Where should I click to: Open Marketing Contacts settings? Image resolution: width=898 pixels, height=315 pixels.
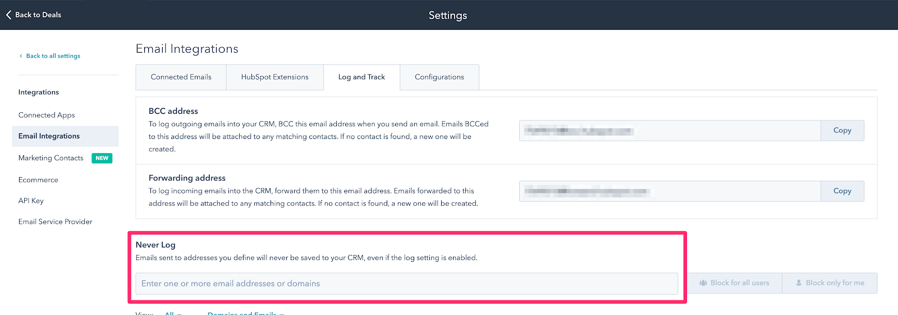(51, 158)
